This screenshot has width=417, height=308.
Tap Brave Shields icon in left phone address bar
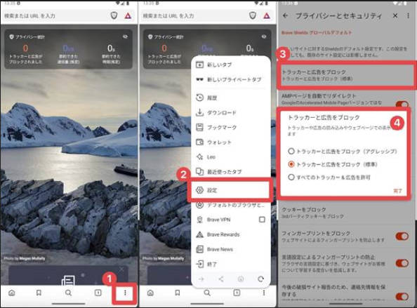(114, 15)
